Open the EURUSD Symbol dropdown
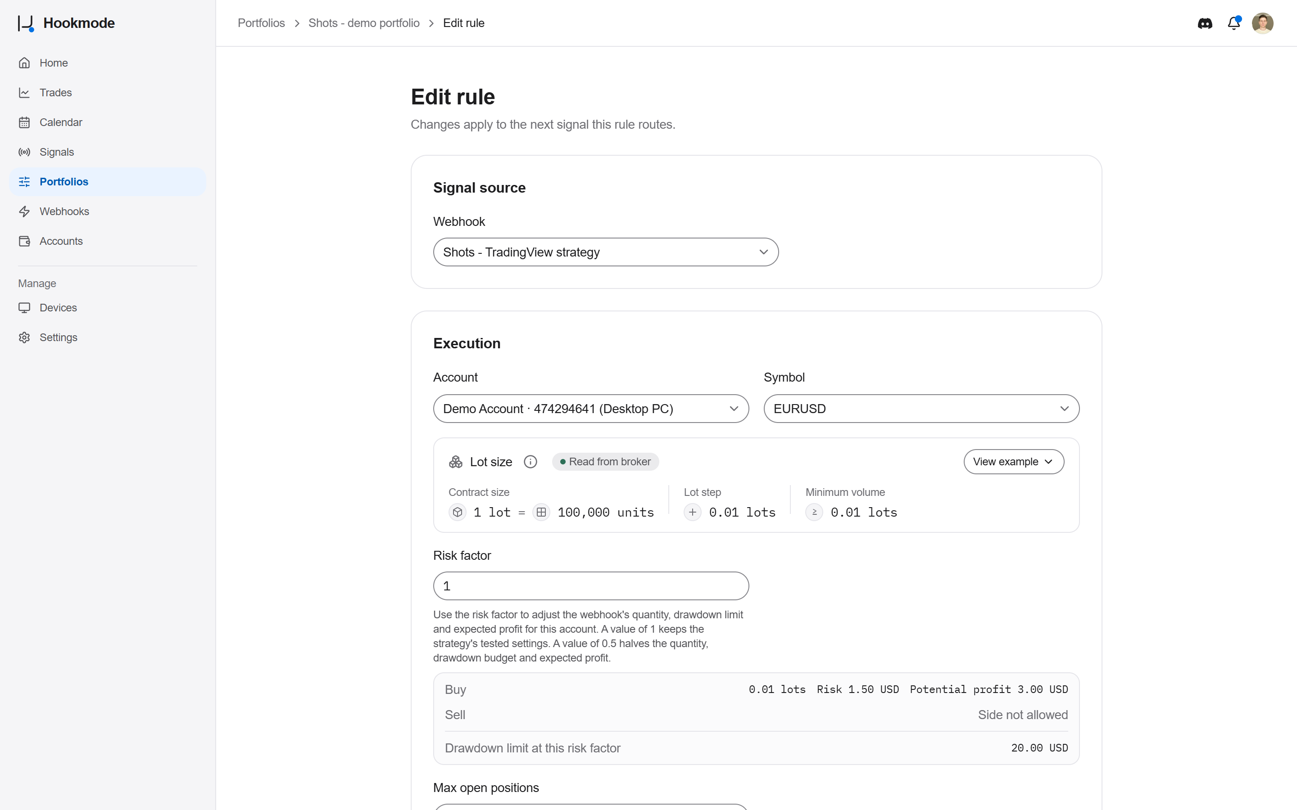1297x810 pixels. click(x=921, y=409)
